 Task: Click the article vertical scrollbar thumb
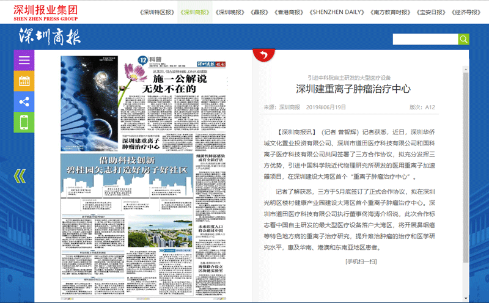(x=466, y=168)
